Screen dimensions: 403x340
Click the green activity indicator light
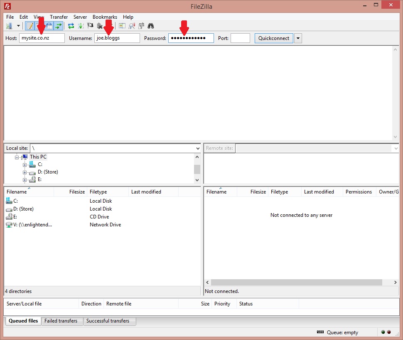[x=383, y=332]
